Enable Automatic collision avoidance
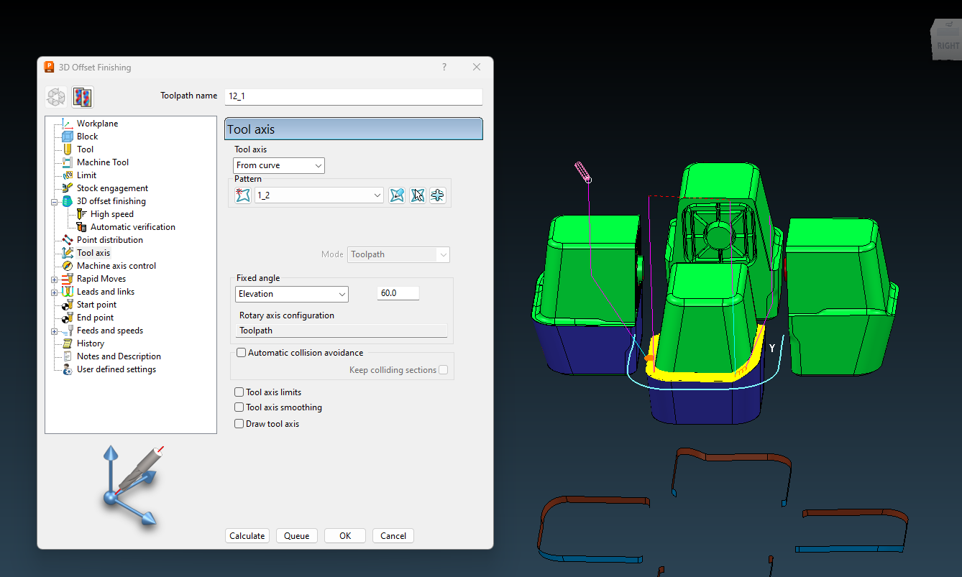962x577 pixels. (x=241, y=352)
